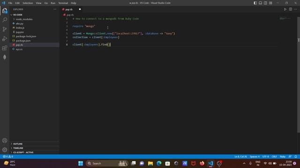Open editor More Actions ellipsis
Screen dimensions: 300x168
point(296,9)
